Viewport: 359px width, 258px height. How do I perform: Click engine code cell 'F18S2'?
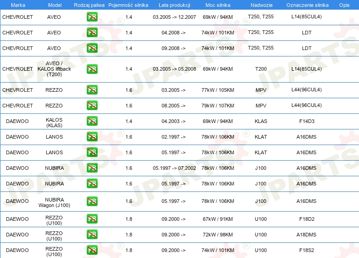pyautogui.click(x=307, y=250)
